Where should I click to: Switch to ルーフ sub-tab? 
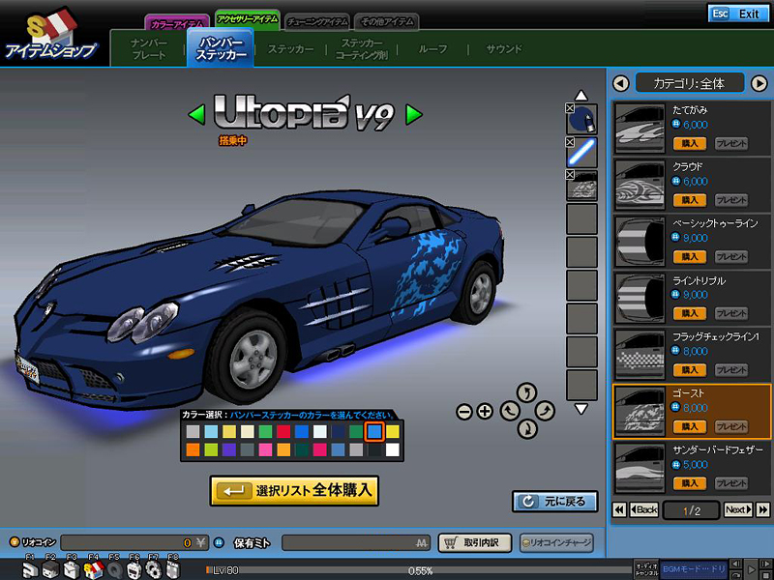pyautogui.click(x=432, y=49)
